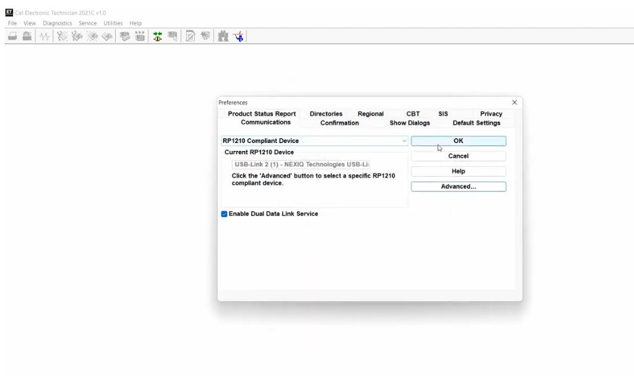Screen dimensions: 634x376
Task: Switch to the SIS tab
Action: click(443, 114)
